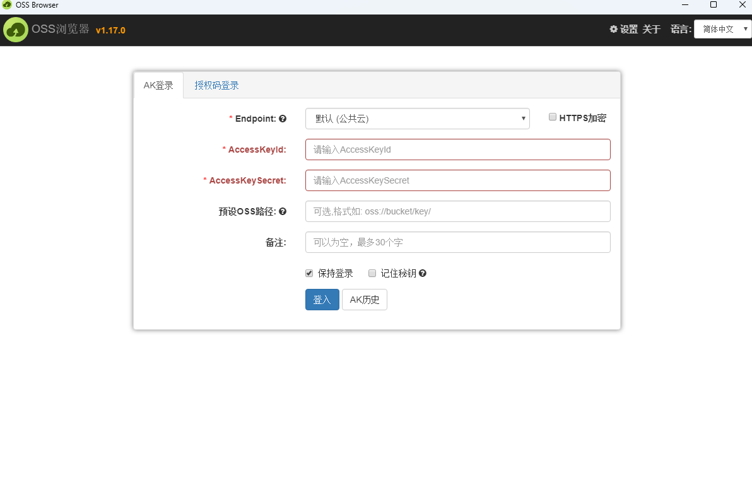This screenshot has width=752, height=485.
Task: Switch to the 授权码登录 tab
Action: (216, 85)
